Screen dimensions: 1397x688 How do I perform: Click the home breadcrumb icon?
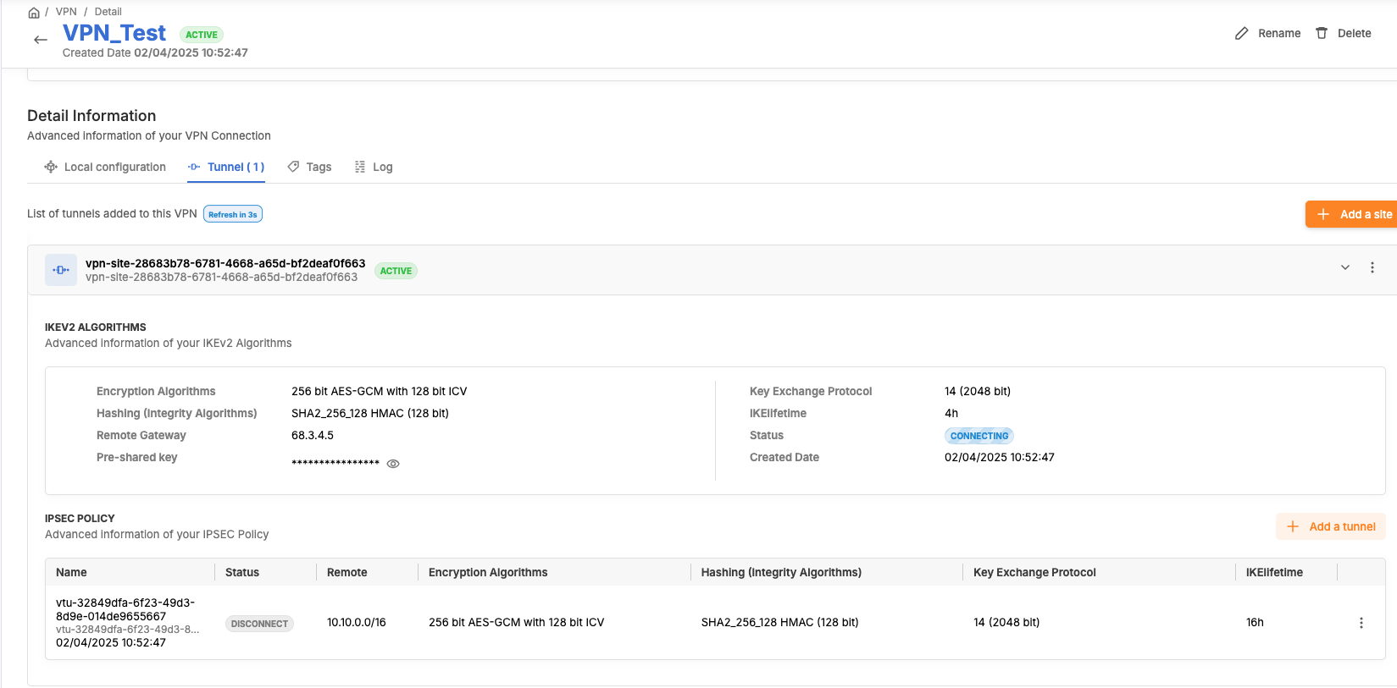[x=34, y=13]
